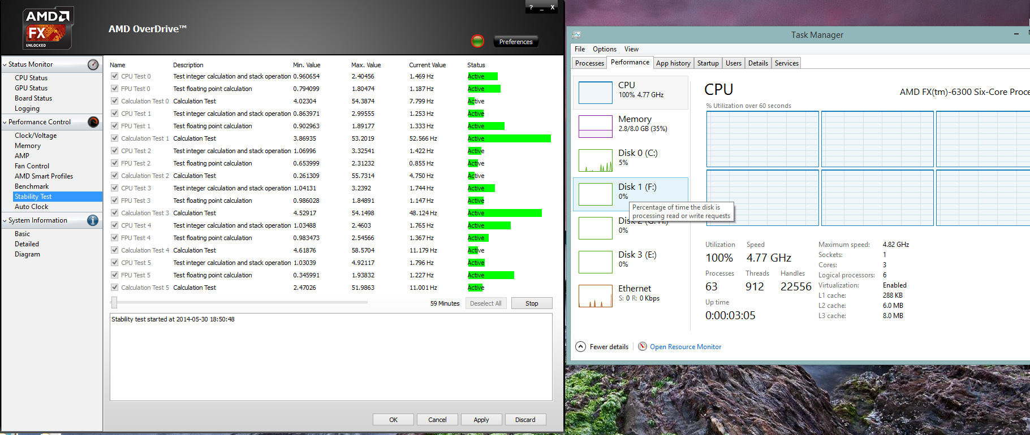This screenshot has width=1030, height=435.
Task: Click the System Information info icon
Action: [x=93, y=220]
